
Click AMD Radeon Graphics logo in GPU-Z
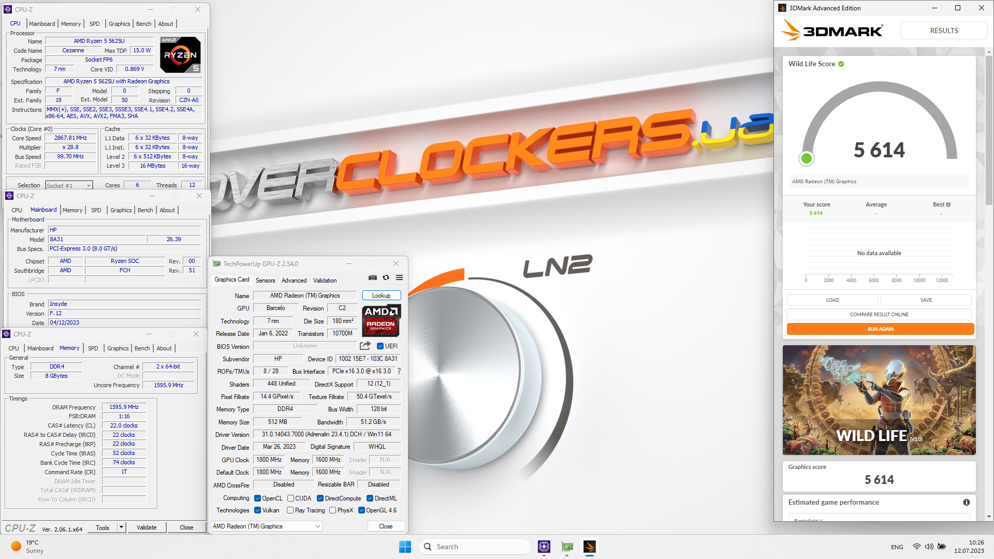(x=381, y=320)
